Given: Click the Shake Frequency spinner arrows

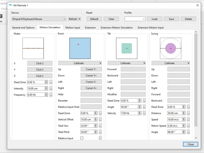Looking at the screenshot, I should pyautogui.click(x=46, y=95).
